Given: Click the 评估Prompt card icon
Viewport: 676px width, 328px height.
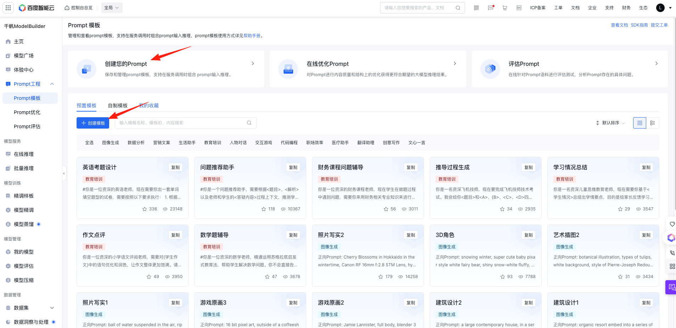Looking at the screenshot, I should click(490, 69).
